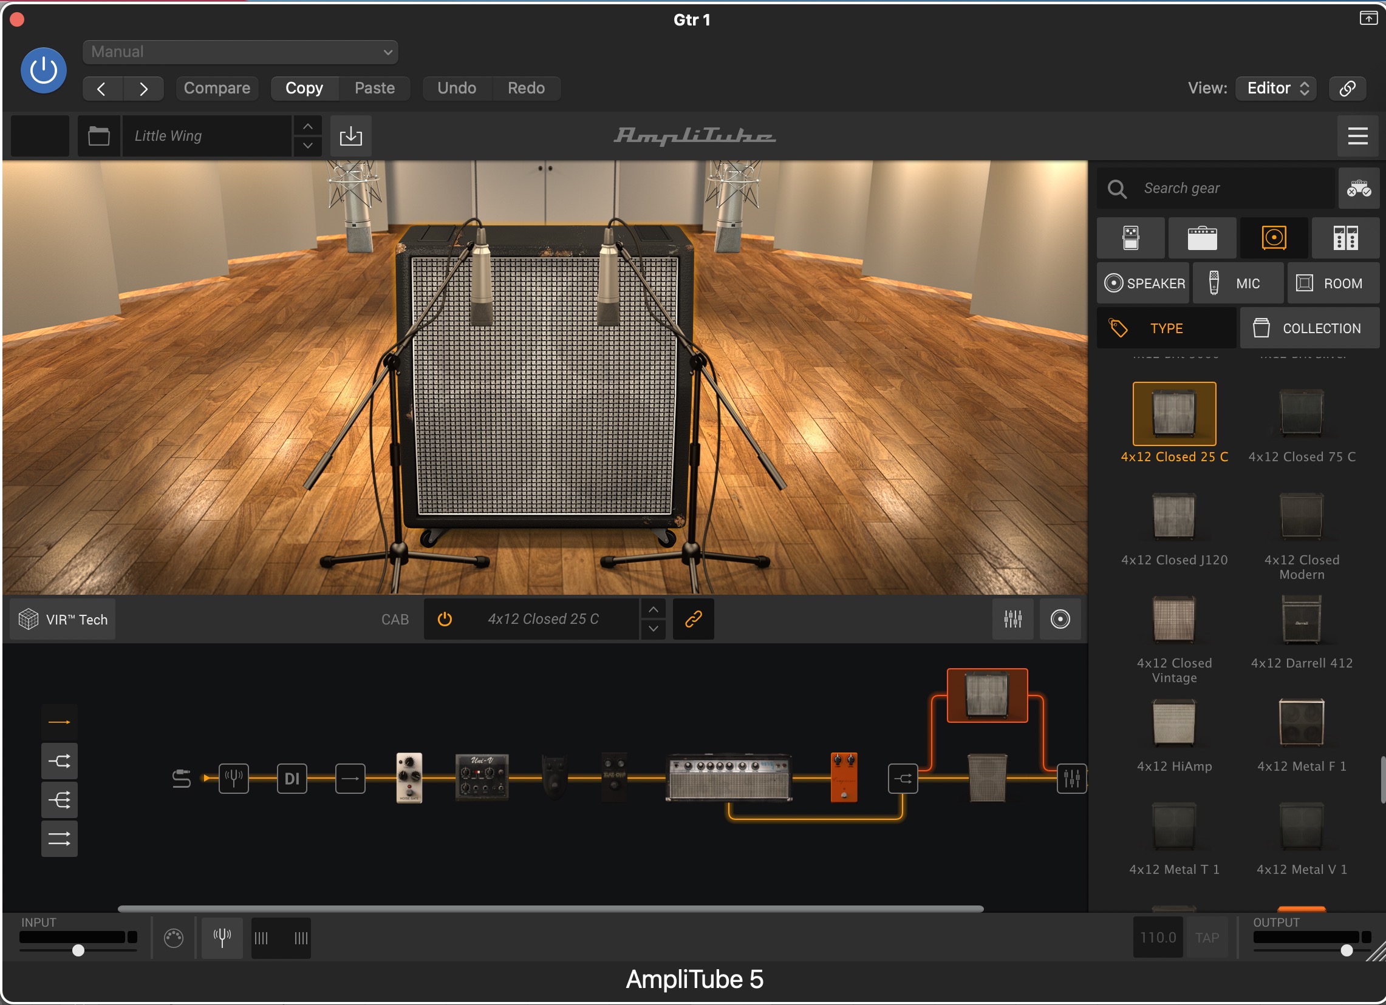
Task: Save preset with the download icon
Action: tap(351, 135)
